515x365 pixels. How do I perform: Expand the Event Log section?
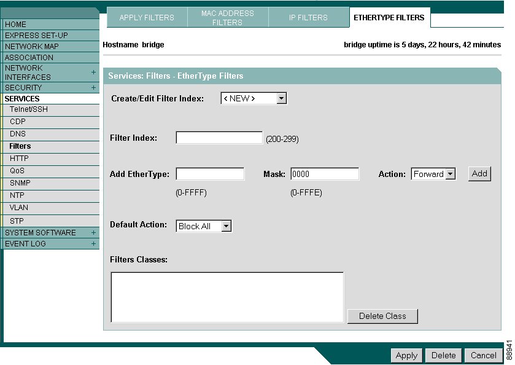(x=93, y=243)
